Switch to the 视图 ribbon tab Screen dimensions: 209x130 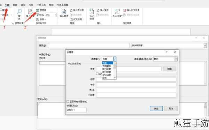click(31, 5)
